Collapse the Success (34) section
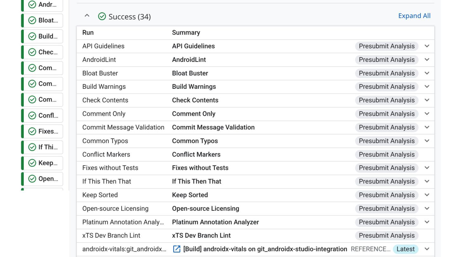457x257 pixels. 87,16
